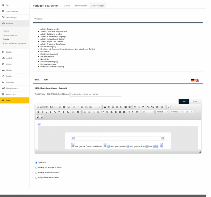Screen dimensions: 211x197
Task: Open the Schriftart font dropdown
Action: click(177, 112)
